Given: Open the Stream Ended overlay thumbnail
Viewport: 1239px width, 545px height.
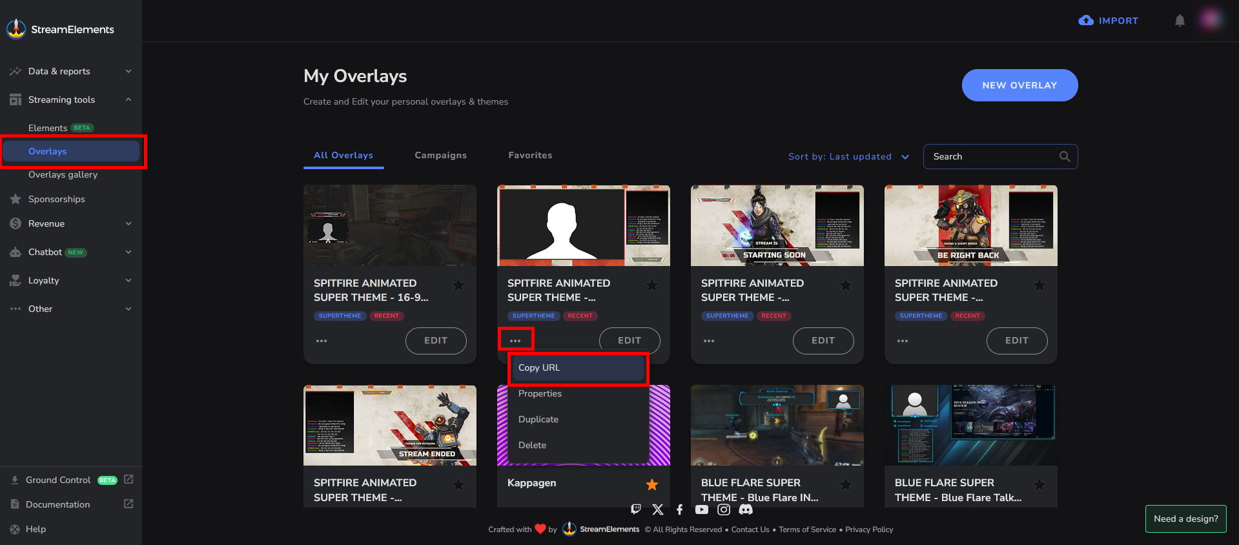Looking at the screenshot, I should tap(390, 426).
